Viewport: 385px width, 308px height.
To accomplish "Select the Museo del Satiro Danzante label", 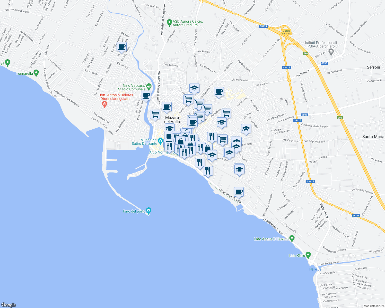I will point(144,142).
